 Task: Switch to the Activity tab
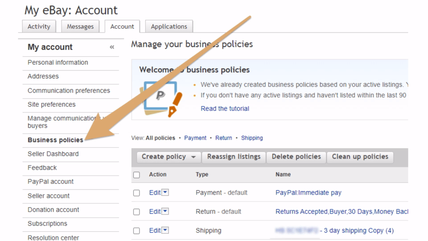(39, 26)
